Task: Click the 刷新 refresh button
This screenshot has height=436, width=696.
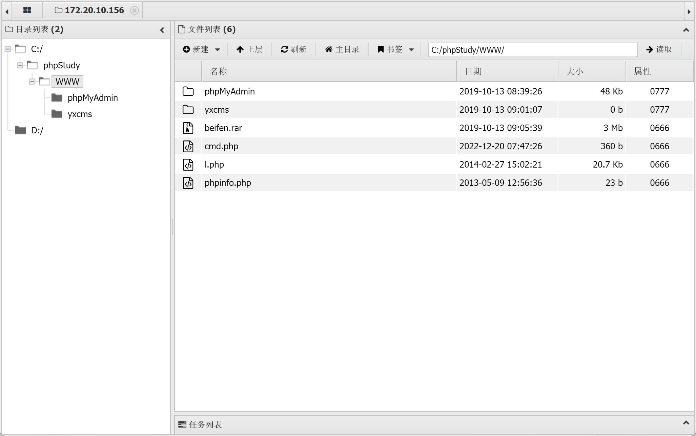Action: tap(293, 49)
